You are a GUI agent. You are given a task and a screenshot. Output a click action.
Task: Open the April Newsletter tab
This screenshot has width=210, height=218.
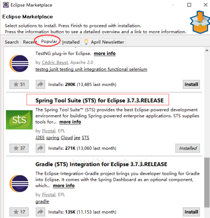(x=103, y=42)
